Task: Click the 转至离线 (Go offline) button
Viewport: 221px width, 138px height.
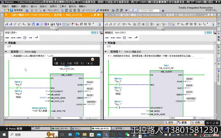Action: tap(103, 10)
